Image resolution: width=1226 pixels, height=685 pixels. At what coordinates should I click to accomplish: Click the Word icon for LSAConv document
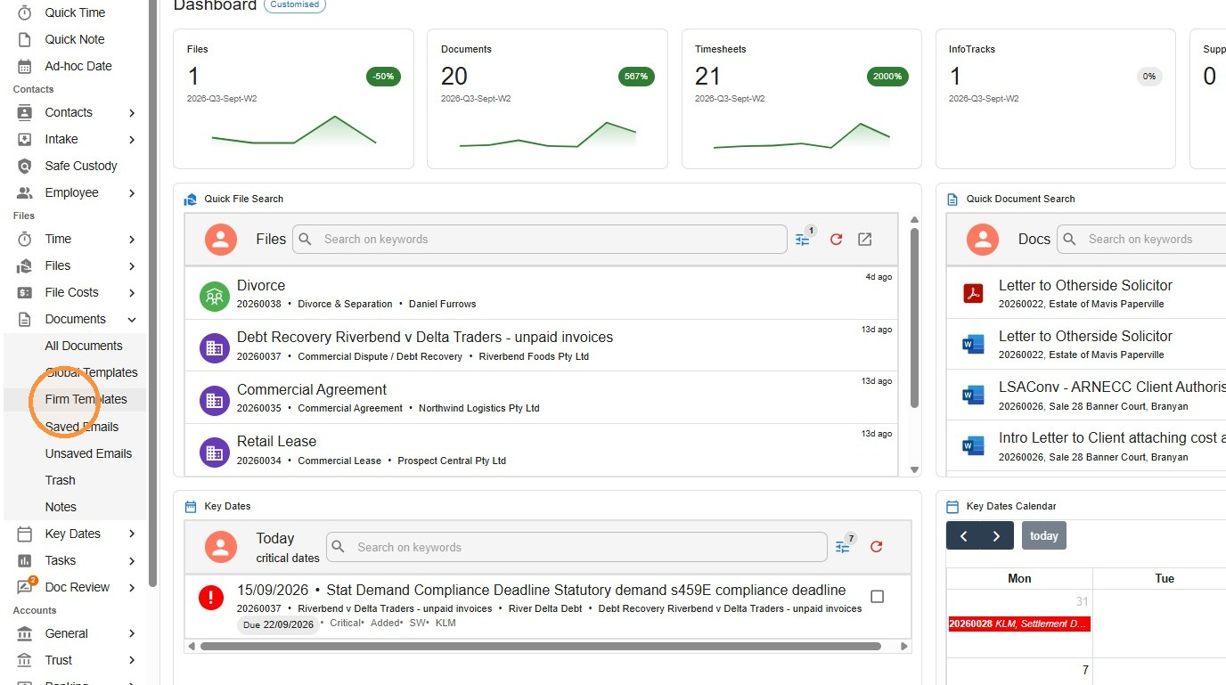click(973, 395)
